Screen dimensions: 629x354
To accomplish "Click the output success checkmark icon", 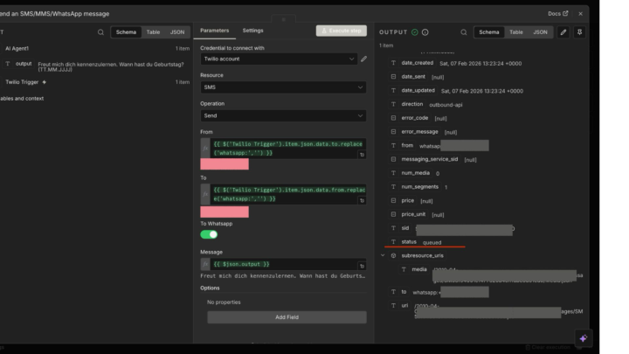I will 415,32.
